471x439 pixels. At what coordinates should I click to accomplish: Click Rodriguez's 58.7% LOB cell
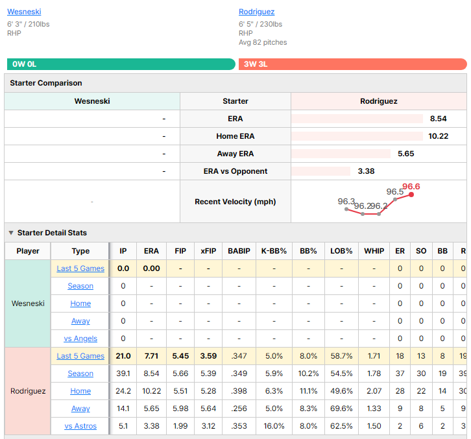[341, 356]
